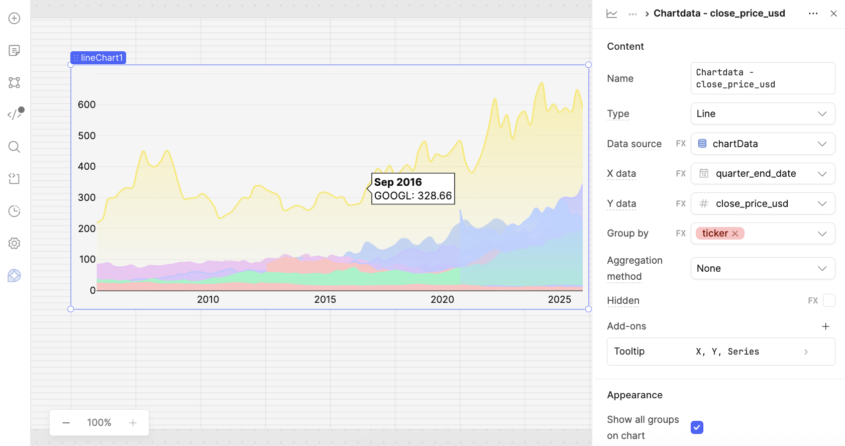
Task: Click the line chart icon in inspector breadcrumb
Action: coord(611,14)
